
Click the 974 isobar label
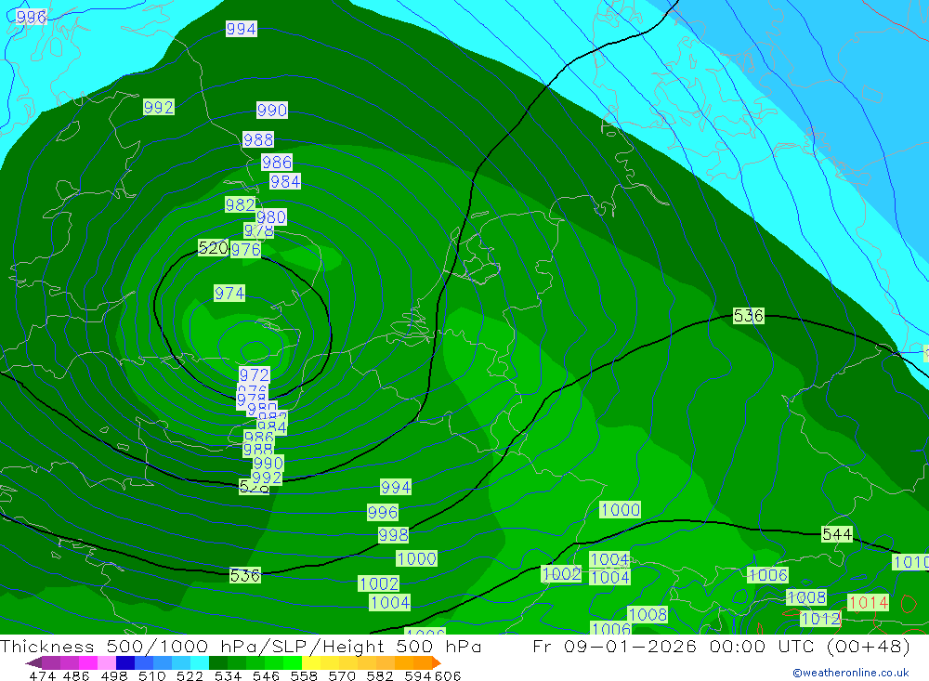coord(229,293)
